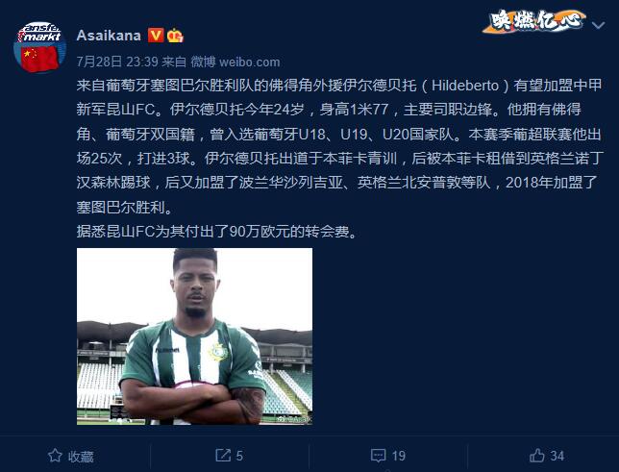Click the last line about 90万欧元 transfer fee
The image size is (619, 472).
(216, 232)
